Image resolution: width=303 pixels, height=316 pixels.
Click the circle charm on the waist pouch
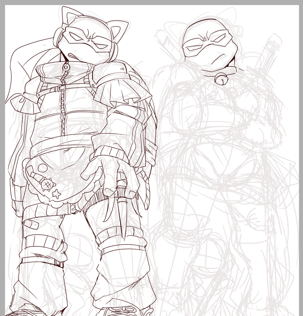pyautogui.click(x=43, y=167)
